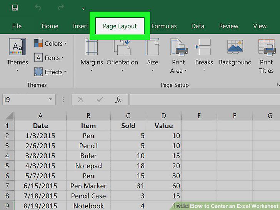Click the Insert Function fx icon
Screen dimensions: 280x210
pos(118,100)
